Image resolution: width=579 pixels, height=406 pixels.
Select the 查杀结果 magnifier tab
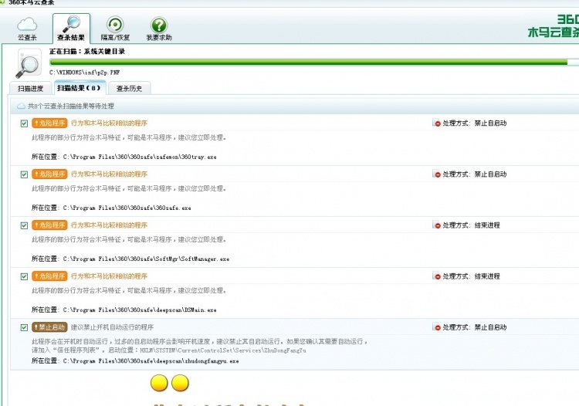[71, 29]
